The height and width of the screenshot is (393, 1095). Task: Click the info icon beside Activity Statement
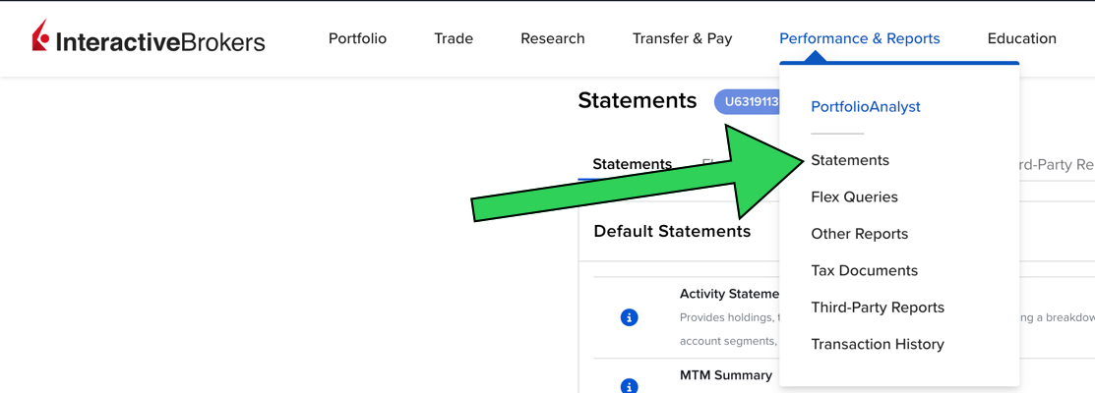(630, 317)
